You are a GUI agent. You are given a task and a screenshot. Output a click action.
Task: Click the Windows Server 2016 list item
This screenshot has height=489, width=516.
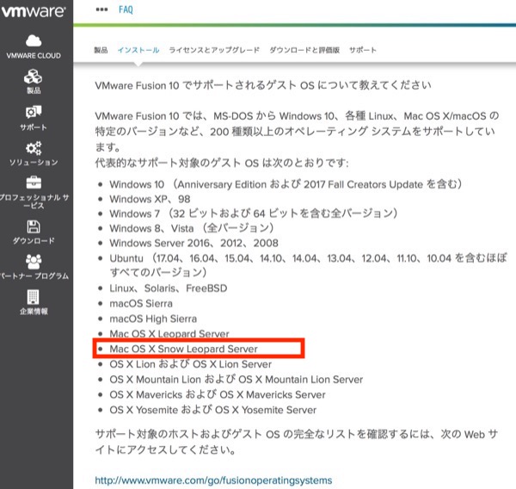(193, 243)
